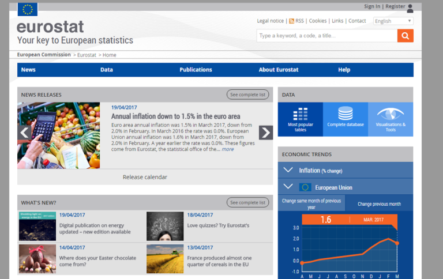Viewport: 443px width, 279px height.
Task: Click the EU flag logo in header
Action: coord(28,9)
